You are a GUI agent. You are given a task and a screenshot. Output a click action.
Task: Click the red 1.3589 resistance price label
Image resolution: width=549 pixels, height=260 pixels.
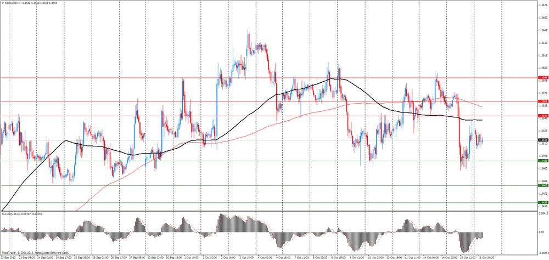[x=543, y=78]
